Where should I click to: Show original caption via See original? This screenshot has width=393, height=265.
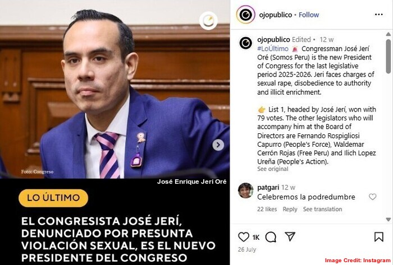pos(273,169)
